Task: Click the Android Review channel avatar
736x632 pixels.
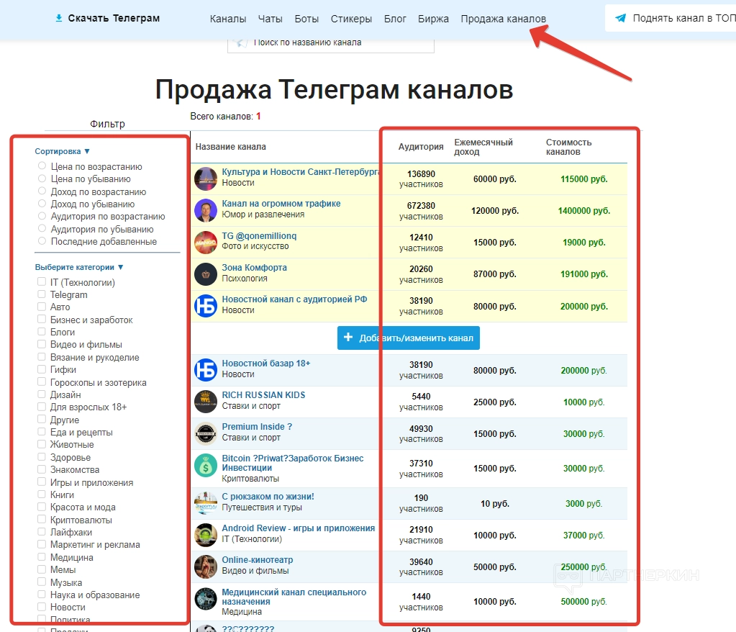Action: pyautogui.click(x=206, y=535)
